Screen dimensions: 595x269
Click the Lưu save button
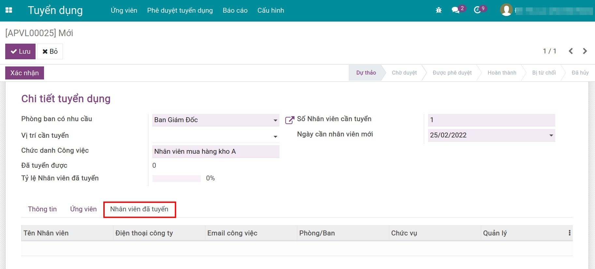[x=20, y=51]
